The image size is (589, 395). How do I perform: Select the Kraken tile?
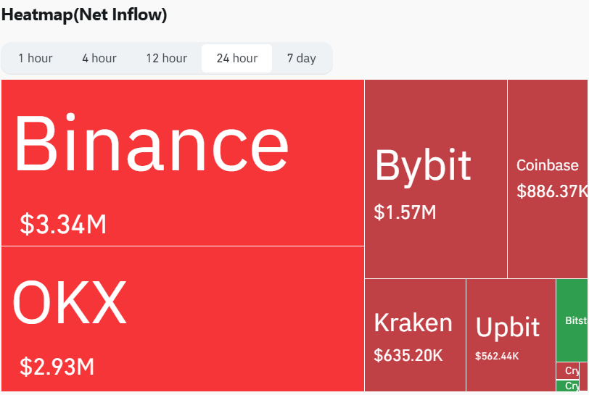click(415, 335)
